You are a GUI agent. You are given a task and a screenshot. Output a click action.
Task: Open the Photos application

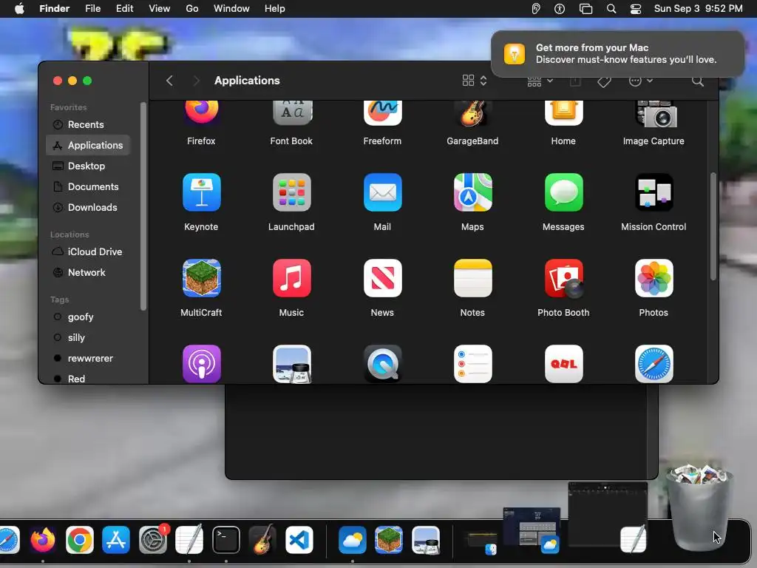654,278
